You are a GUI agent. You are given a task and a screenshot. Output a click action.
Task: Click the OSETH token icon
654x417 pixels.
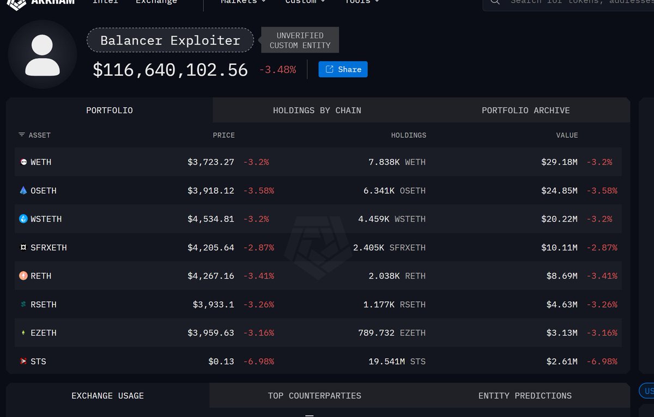pos(23,191)
